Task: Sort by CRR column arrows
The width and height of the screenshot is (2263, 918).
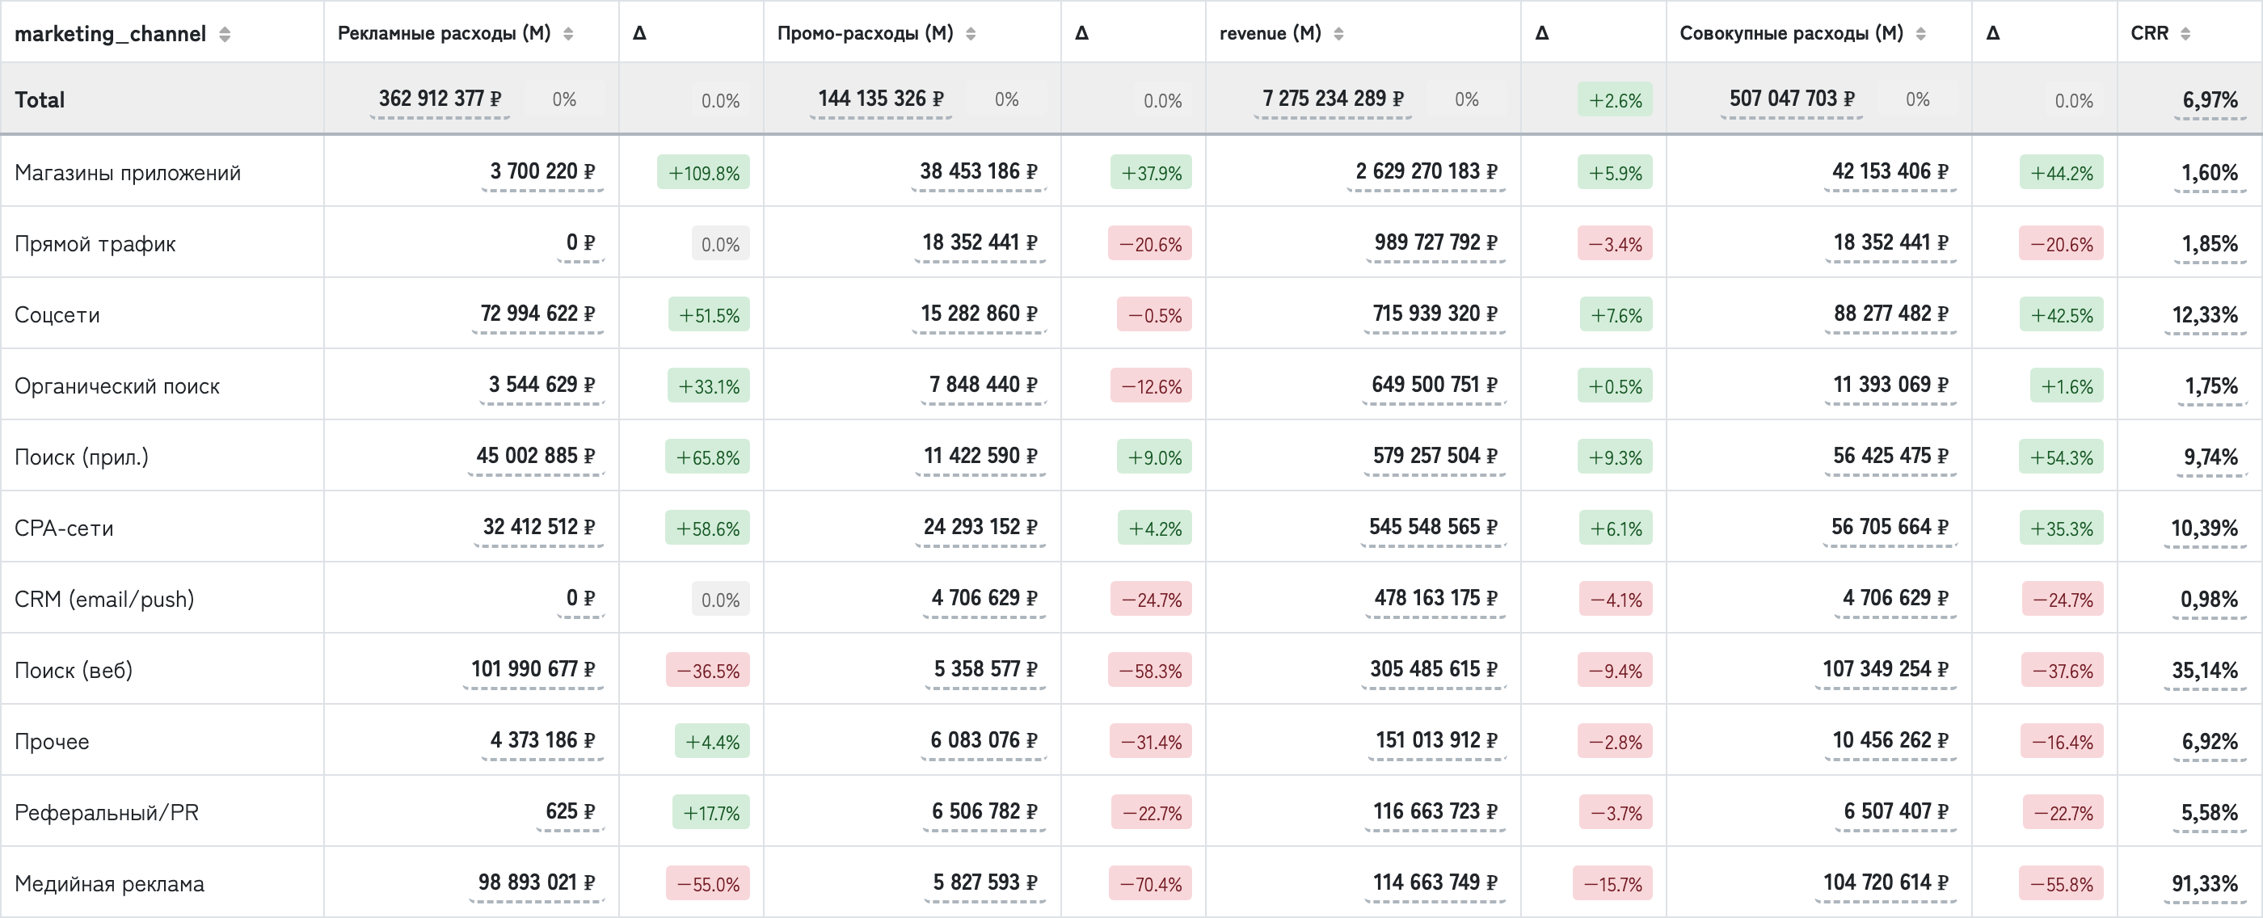Action: pyautogui.click(x=2185, y=34)
